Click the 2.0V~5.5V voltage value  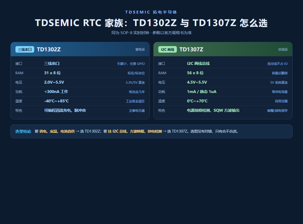[x=54, y=82]
